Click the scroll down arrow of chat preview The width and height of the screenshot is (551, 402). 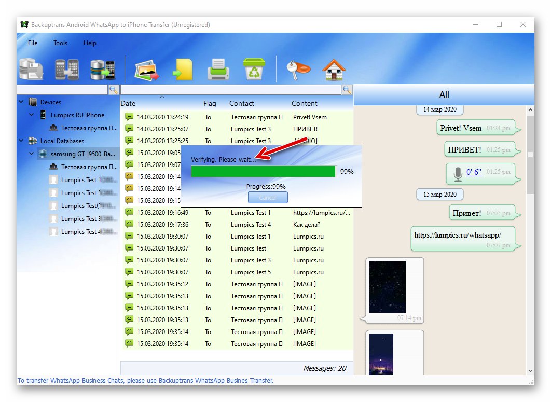coord(530,371)
